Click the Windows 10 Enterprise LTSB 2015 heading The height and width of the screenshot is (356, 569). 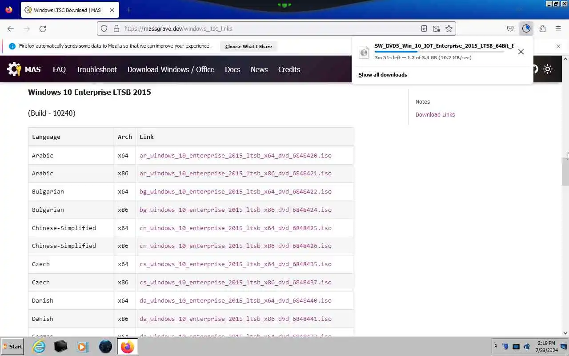coord(89,92)
